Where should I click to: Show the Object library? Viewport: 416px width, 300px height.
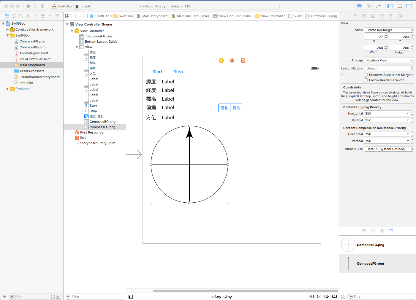point(382,231)
